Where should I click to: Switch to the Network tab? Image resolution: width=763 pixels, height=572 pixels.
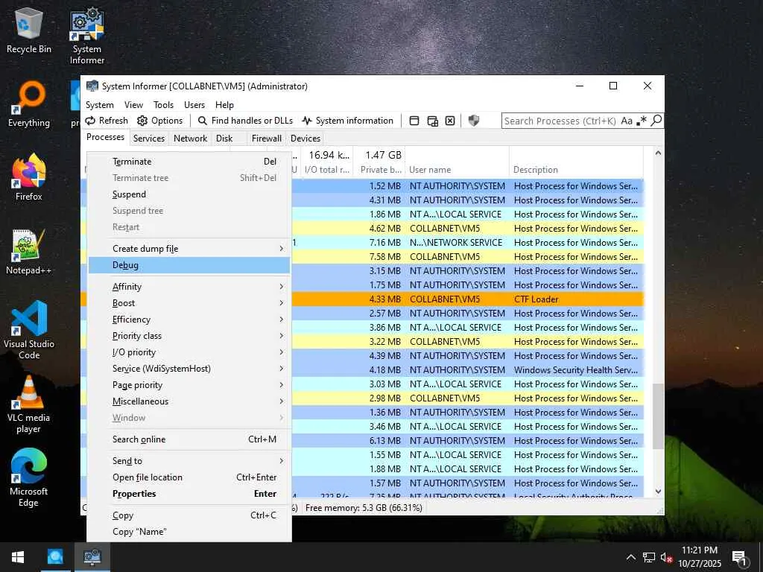(190, 139)
